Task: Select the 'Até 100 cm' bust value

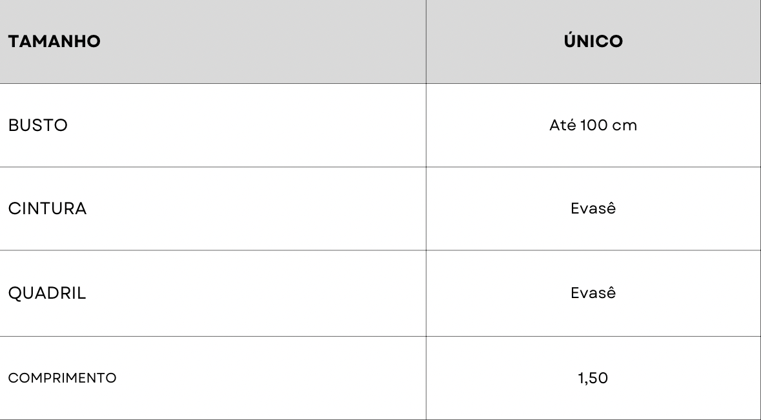Action: (593, 126)
